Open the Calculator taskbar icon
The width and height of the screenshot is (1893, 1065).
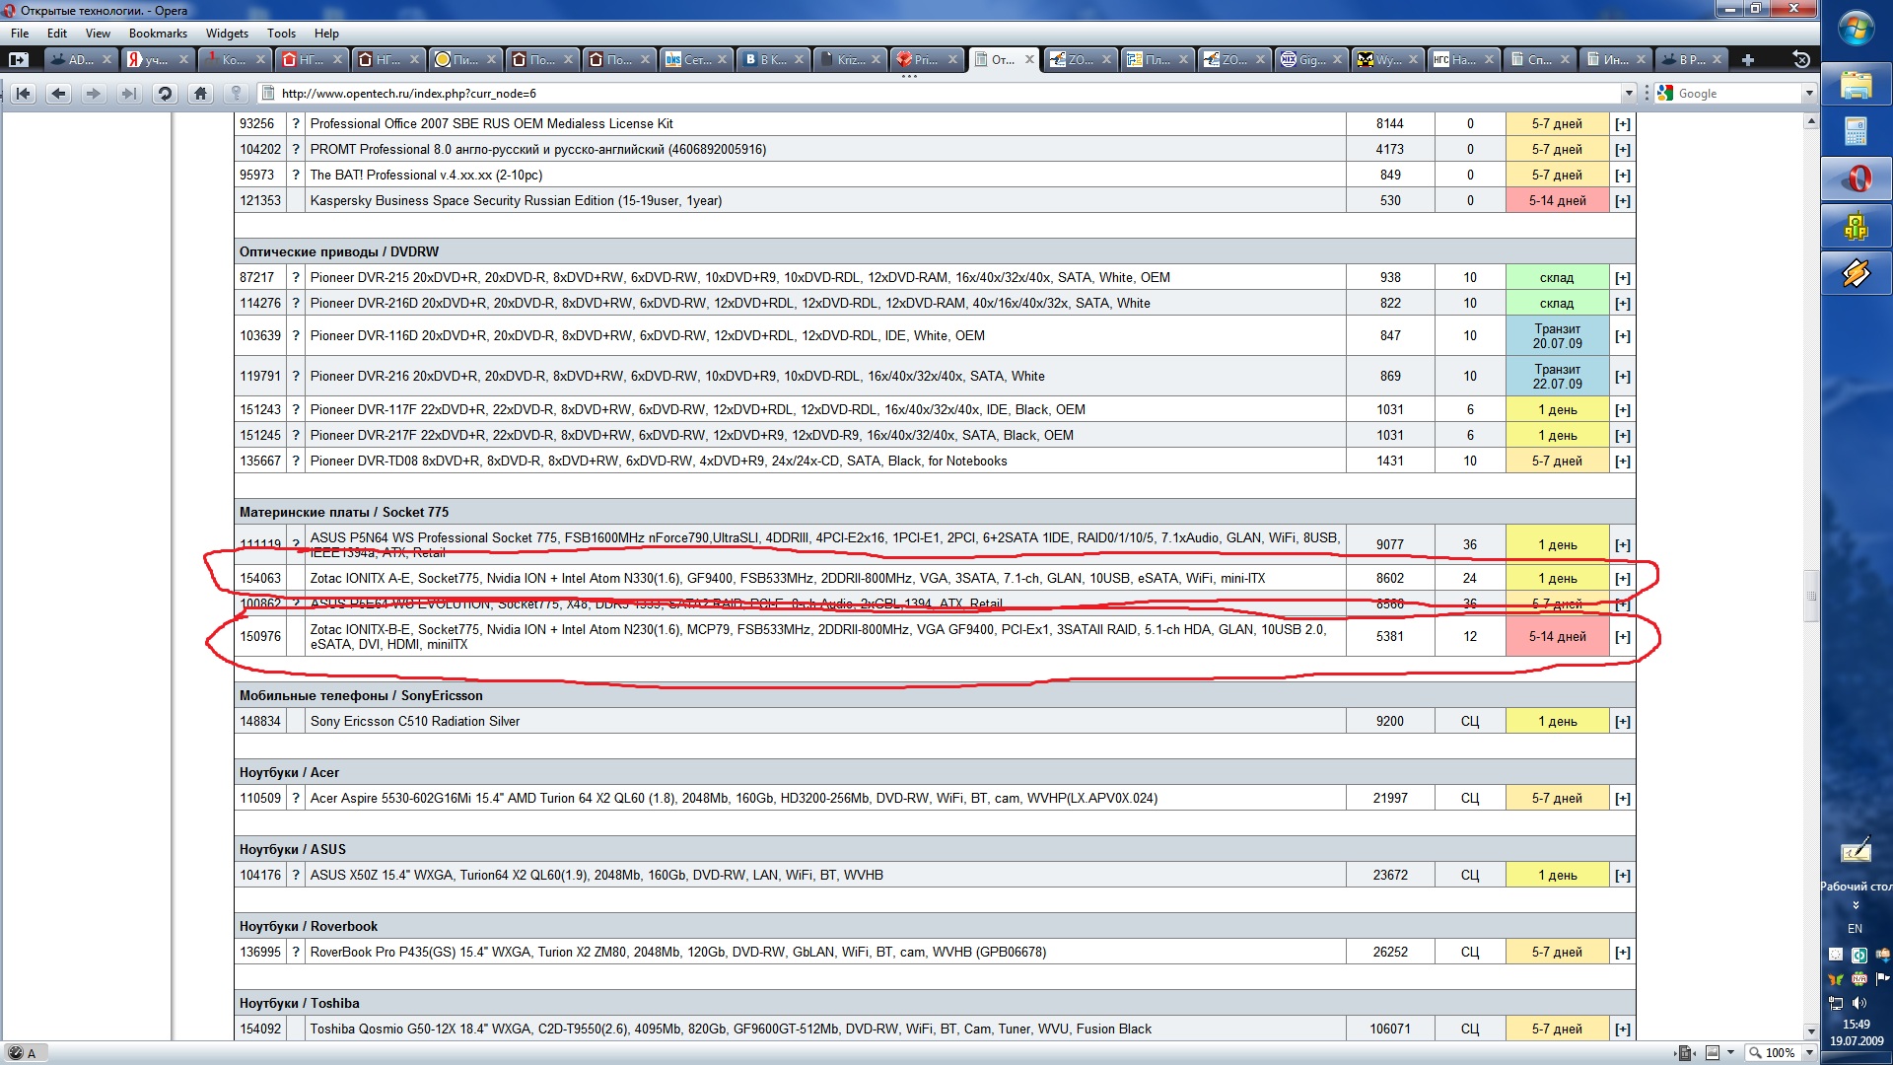click(1857, 131)
